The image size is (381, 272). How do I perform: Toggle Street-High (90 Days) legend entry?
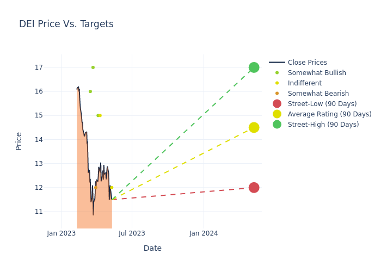click(x=323, y=125)
